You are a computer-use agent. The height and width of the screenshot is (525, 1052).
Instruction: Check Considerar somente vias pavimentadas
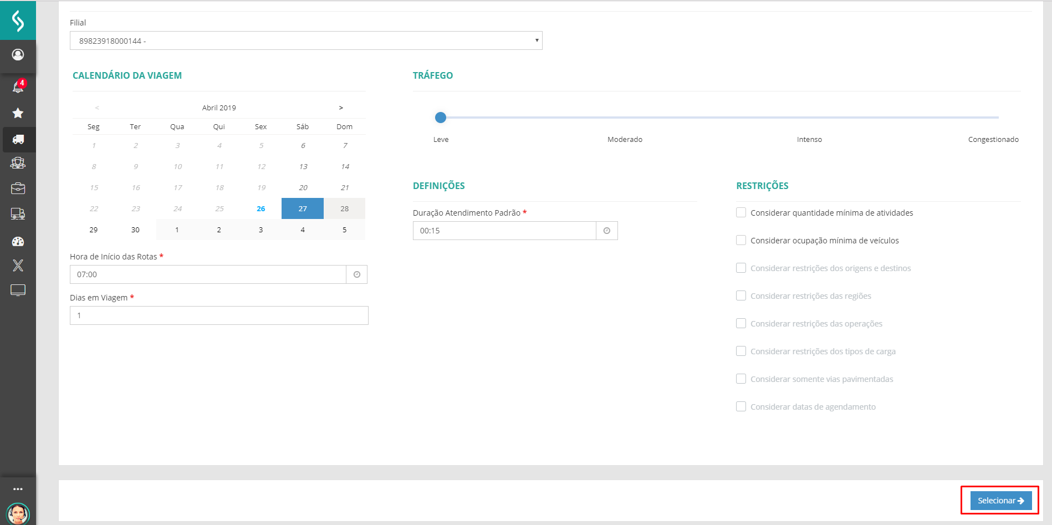coord(741,379)
